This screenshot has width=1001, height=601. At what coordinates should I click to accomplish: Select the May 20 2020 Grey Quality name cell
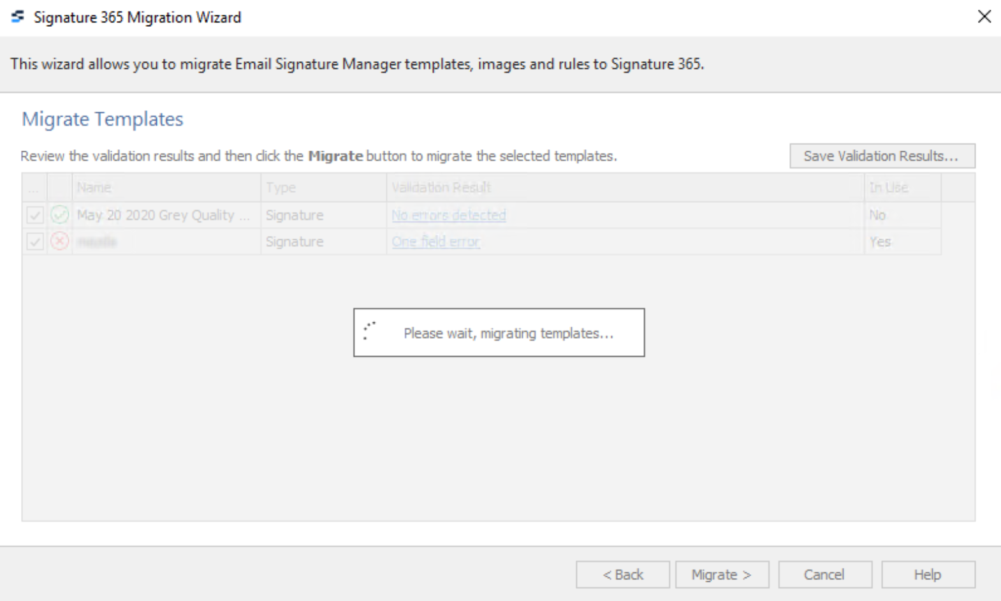click(166, 215)
